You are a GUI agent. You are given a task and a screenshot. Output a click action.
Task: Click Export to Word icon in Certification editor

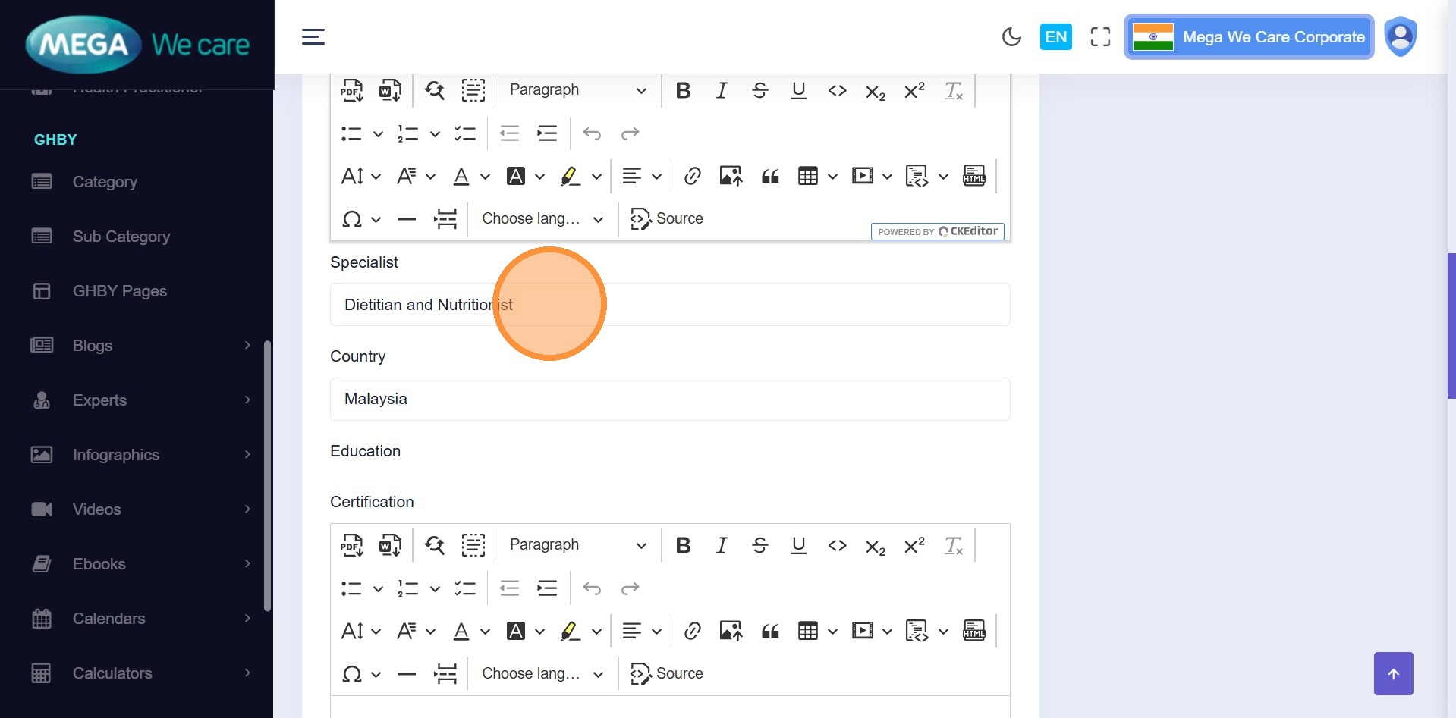[x=390, y=545]
